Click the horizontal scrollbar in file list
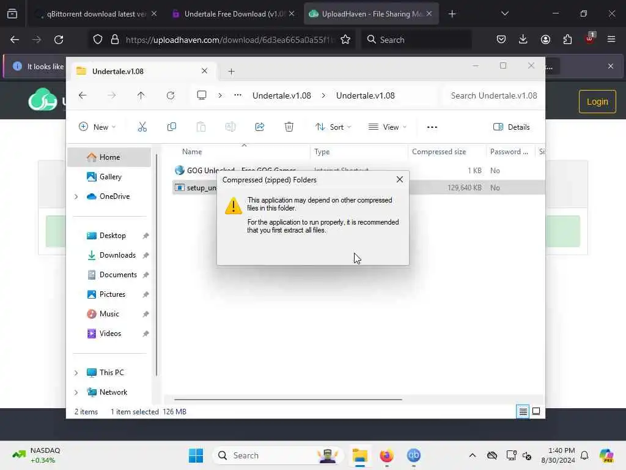The image size is (626, 470). [288, 399]
